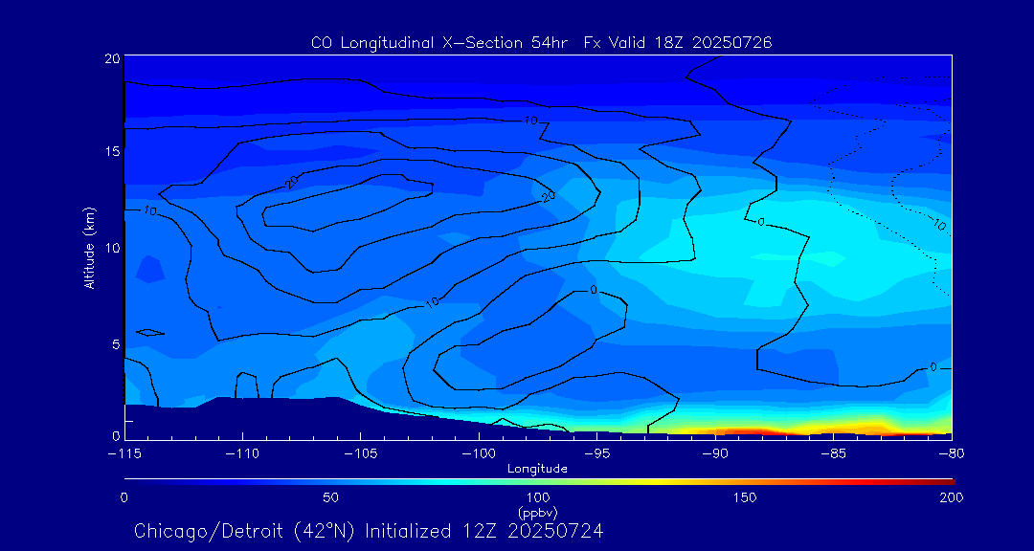Viewport: 1034px width, 551px height.
Task: Click the colorbar's 150 value label
Action: point(745,497)
